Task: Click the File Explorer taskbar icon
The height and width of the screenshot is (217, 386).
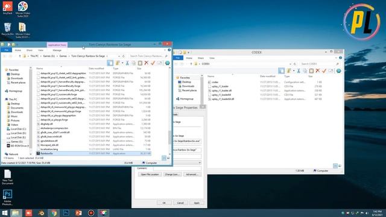Action: click(x=16, y=213)
